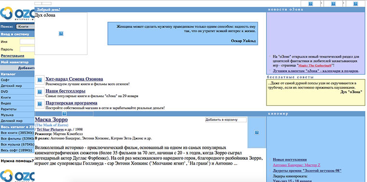Download Весь софт (189Kb) catalog
The image size is (367, 182).
pyautogui.click(x=17, y=150)
